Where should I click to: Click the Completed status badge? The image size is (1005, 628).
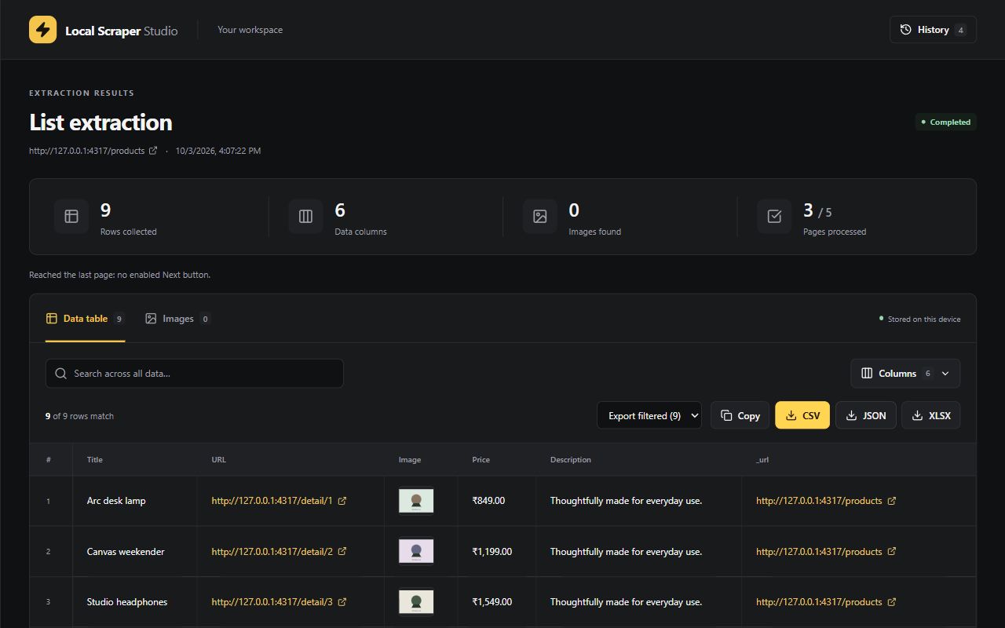(946, 122)
